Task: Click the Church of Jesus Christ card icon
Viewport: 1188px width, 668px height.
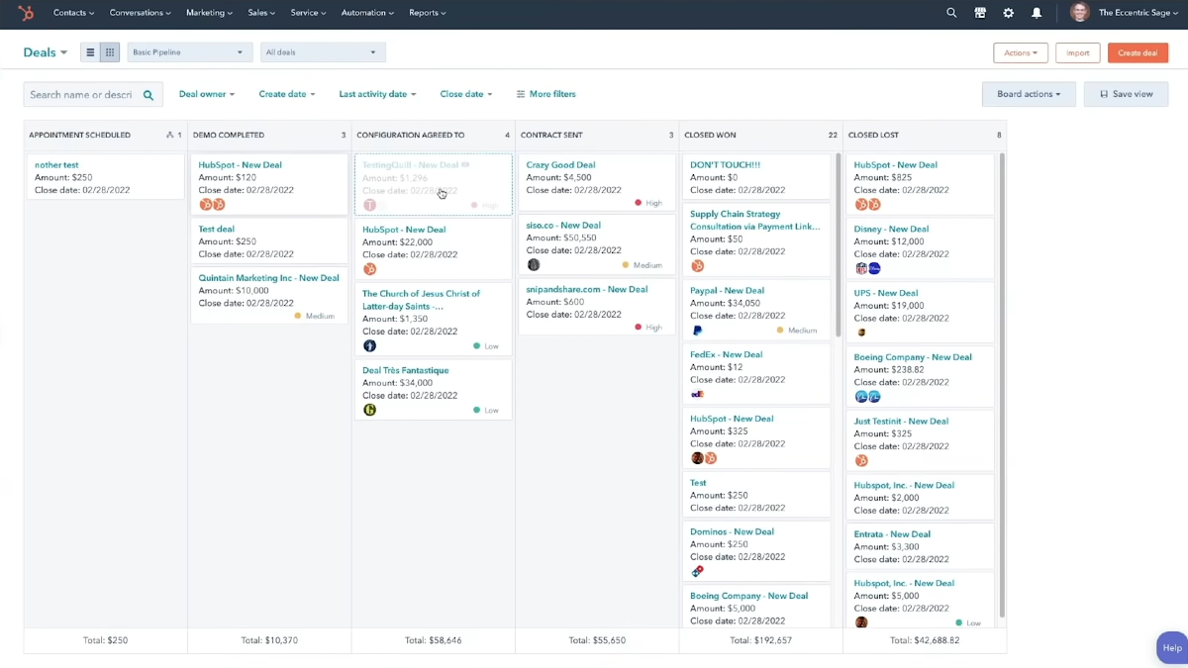Action: click(x=369, y=346)
